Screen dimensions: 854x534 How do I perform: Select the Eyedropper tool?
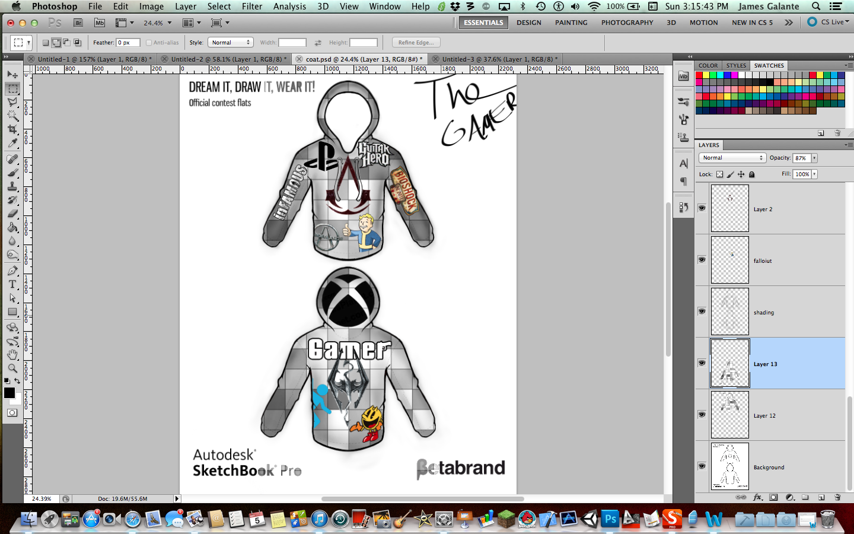(12, 143)
